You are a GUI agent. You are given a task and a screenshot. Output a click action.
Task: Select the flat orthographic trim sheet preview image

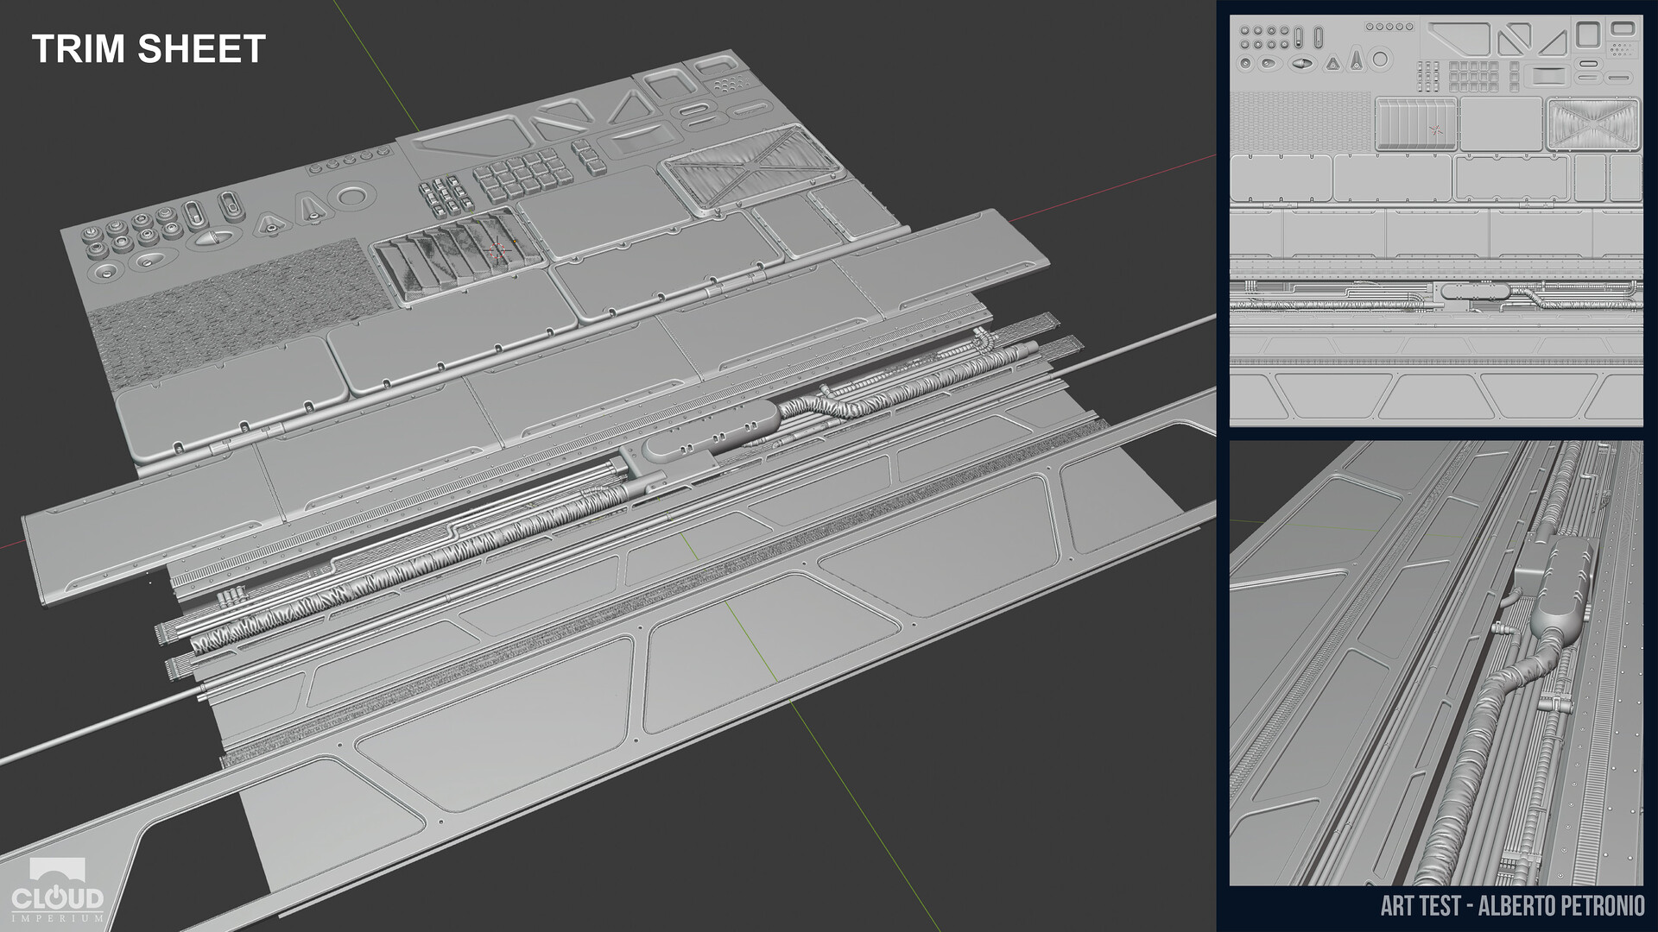(x=1436, y=220)
